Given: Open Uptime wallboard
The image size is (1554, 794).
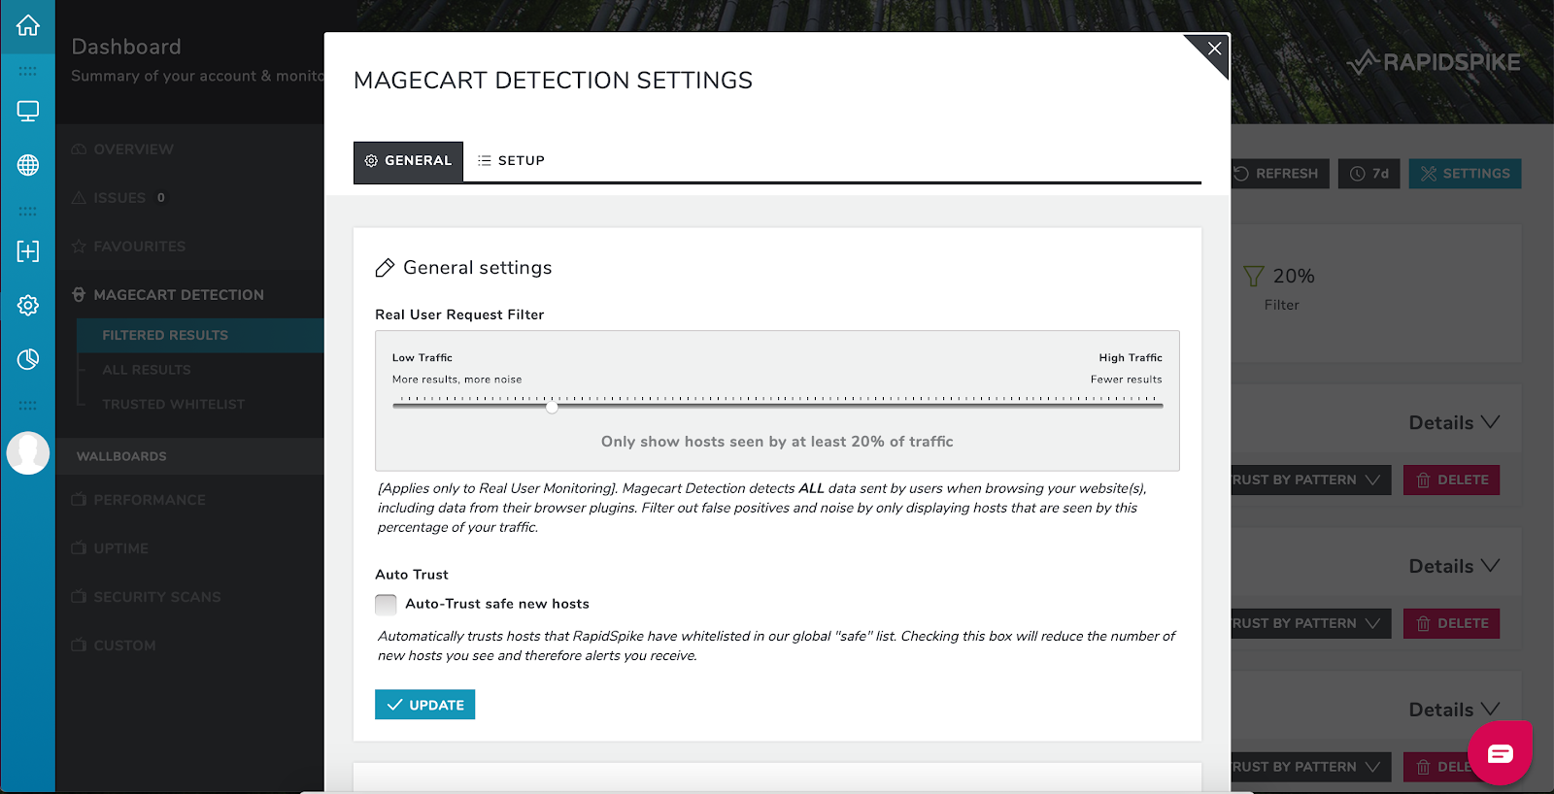Looking at the screenshot, I should point(110,548).
